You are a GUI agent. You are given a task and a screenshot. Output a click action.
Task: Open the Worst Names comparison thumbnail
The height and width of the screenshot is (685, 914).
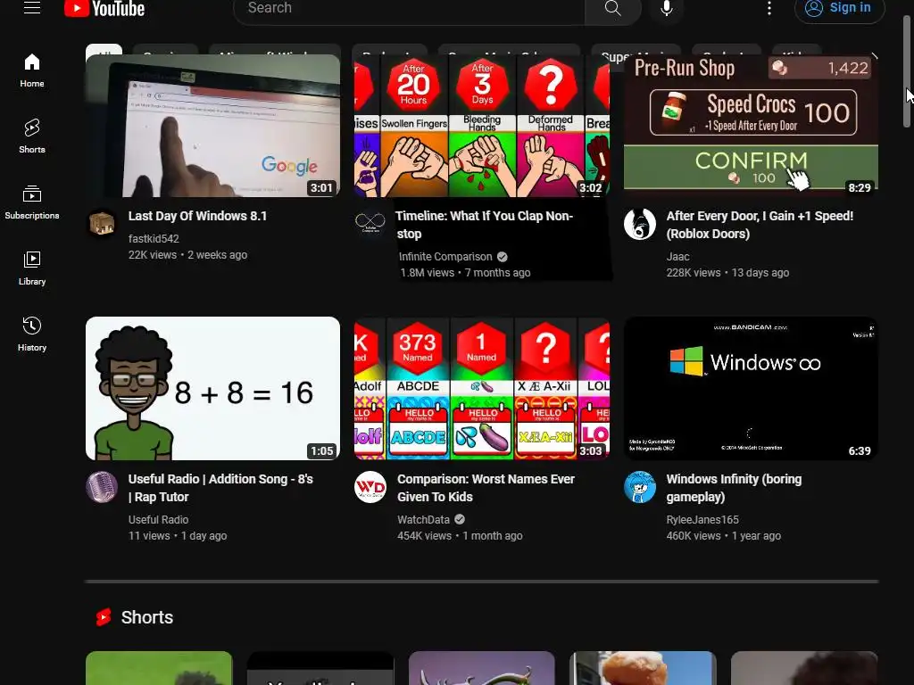pos(482,389)
